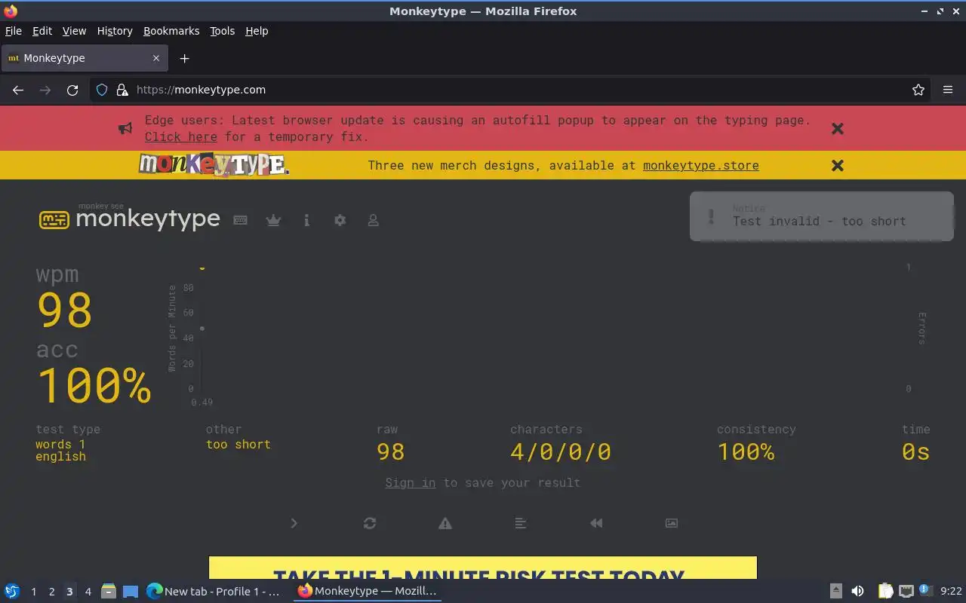
Task: Practice missed words warning icon
Action: click(x=445, y=523)
